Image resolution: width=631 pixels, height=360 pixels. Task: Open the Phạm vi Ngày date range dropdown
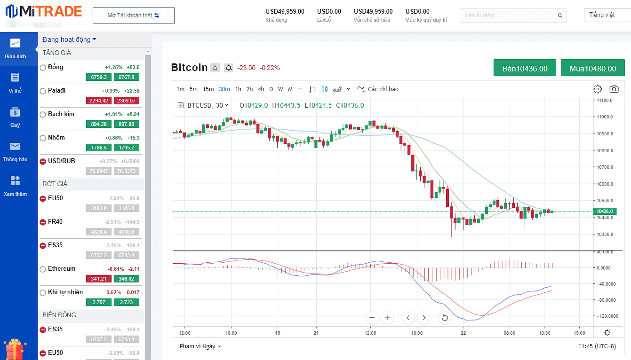pos(200,346)
